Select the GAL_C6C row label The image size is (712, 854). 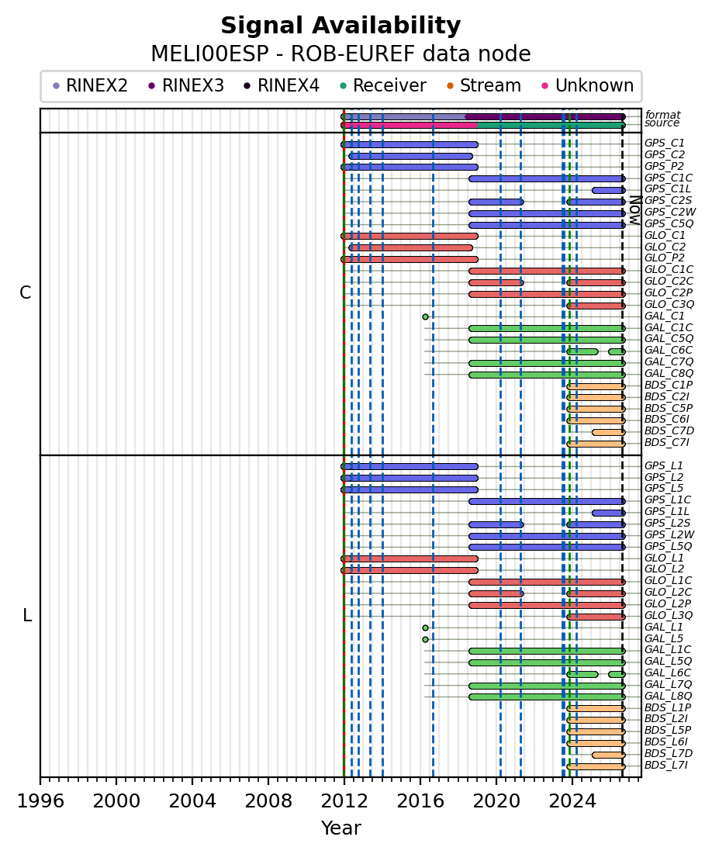click(x=669, y=351)
